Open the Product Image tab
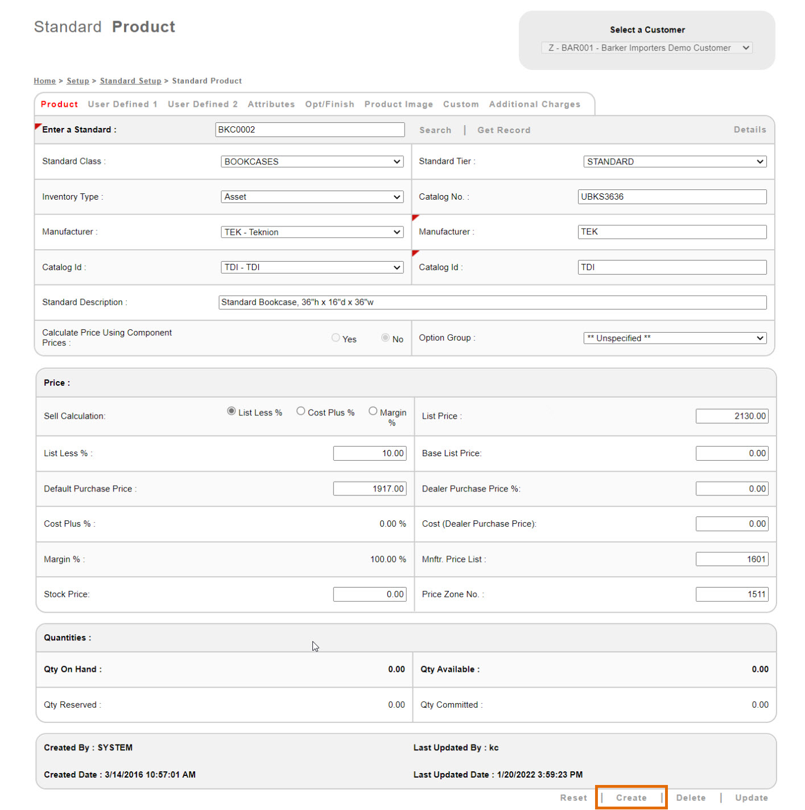This screenshot has width=805, height=810. [x=398, y=104]
